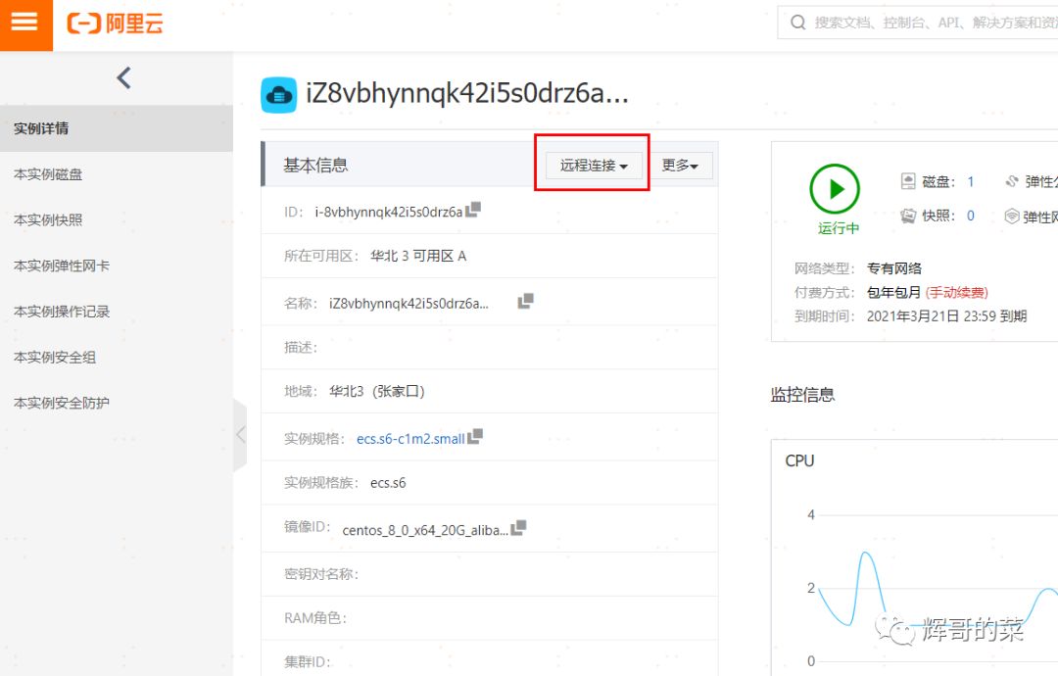Open 本实例操作记录 in the sidebar
Viewport: 1058px width, 676px height.
(116, 312)
